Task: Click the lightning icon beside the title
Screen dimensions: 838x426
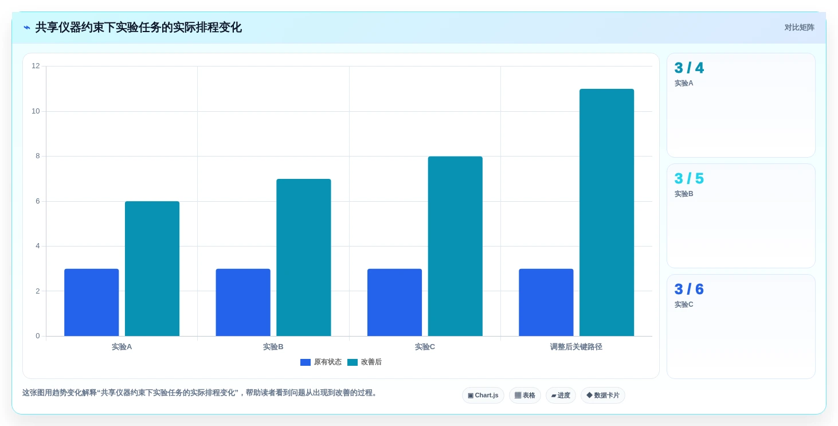Action: tap(27, 28)
